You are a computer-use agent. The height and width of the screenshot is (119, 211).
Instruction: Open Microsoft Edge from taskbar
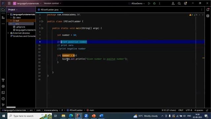[x=71, y=116]
